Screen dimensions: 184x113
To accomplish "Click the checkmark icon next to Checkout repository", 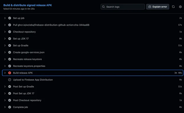I will 10,32.
